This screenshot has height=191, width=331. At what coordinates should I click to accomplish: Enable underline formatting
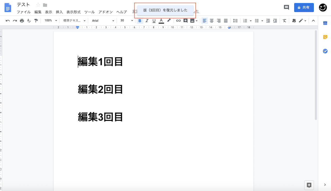pos(154,21)
